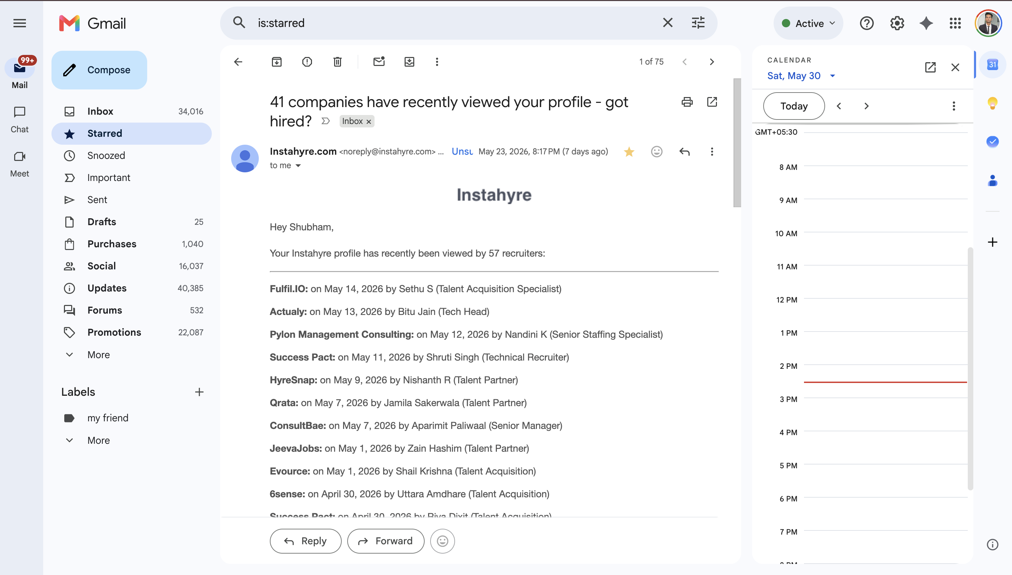Image resolution: width=1012 pixels, height=575 pixels.
Task: Open Google Keep in the side panel
Action: click(x=992, y=103)
